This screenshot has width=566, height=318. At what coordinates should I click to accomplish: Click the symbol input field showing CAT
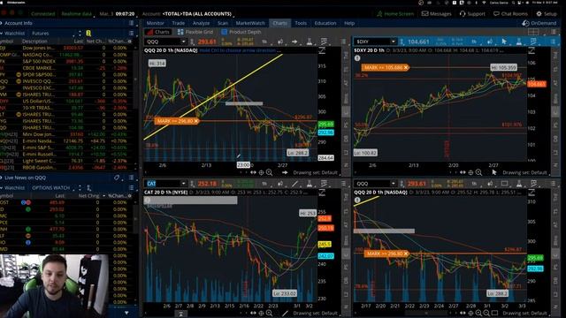[163, 184]
